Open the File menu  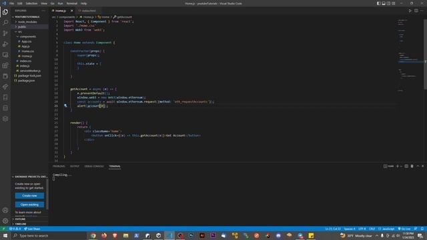coord(12,3)
